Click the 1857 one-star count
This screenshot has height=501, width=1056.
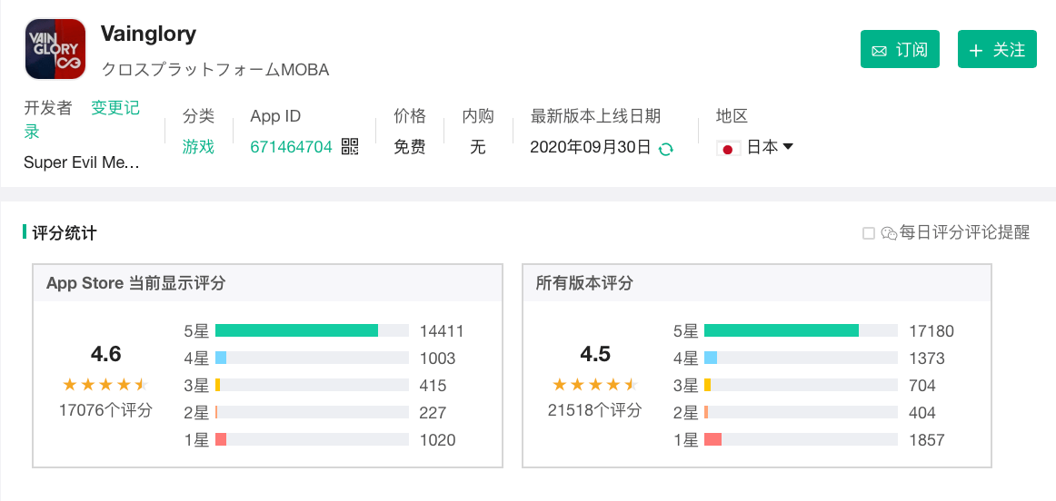tap(927, 440)
